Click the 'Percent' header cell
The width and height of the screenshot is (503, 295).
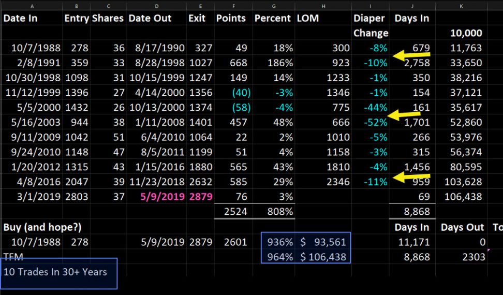274,18
